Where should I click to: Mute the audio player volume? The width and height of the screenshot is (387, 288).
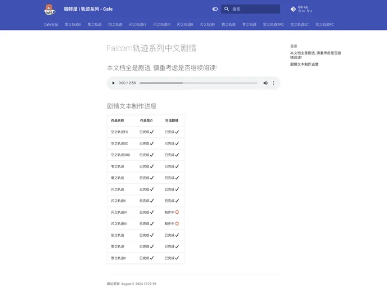click(265, 83)
